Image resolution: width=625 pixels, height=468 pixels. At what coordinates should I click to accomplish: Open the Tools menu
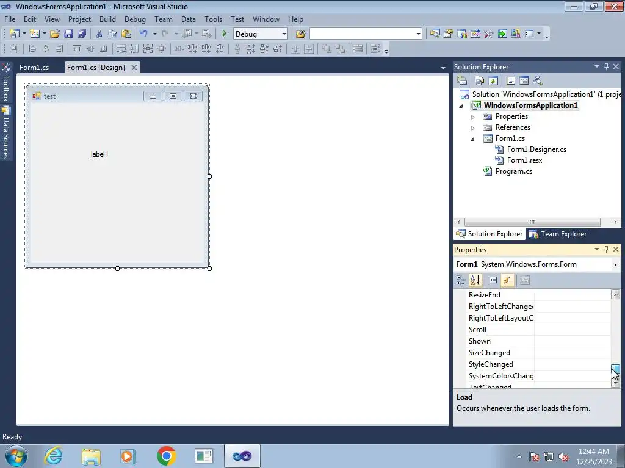(213, 19)
